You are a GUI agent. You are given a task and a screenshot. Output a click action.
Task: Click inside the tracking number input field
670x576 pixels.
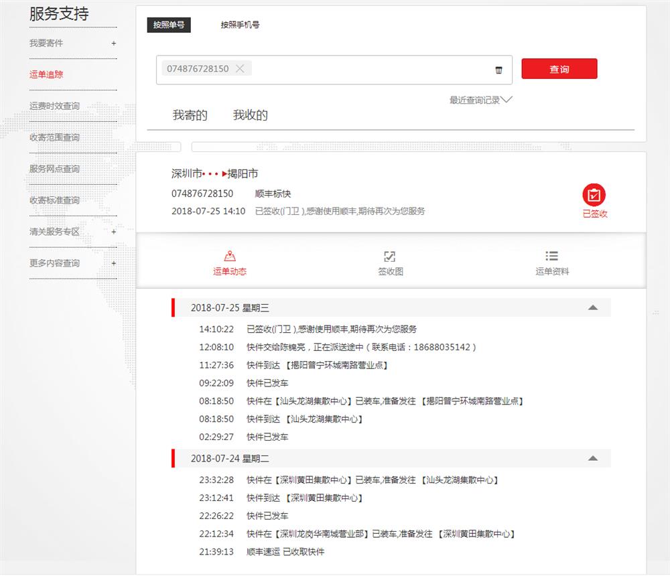pyautogui.click(x=334, y=70)
